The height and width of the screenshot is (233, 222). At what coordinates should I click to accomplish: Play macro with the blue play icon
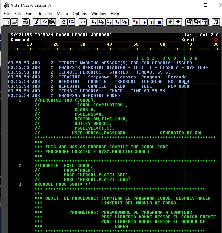coord(144,22)
